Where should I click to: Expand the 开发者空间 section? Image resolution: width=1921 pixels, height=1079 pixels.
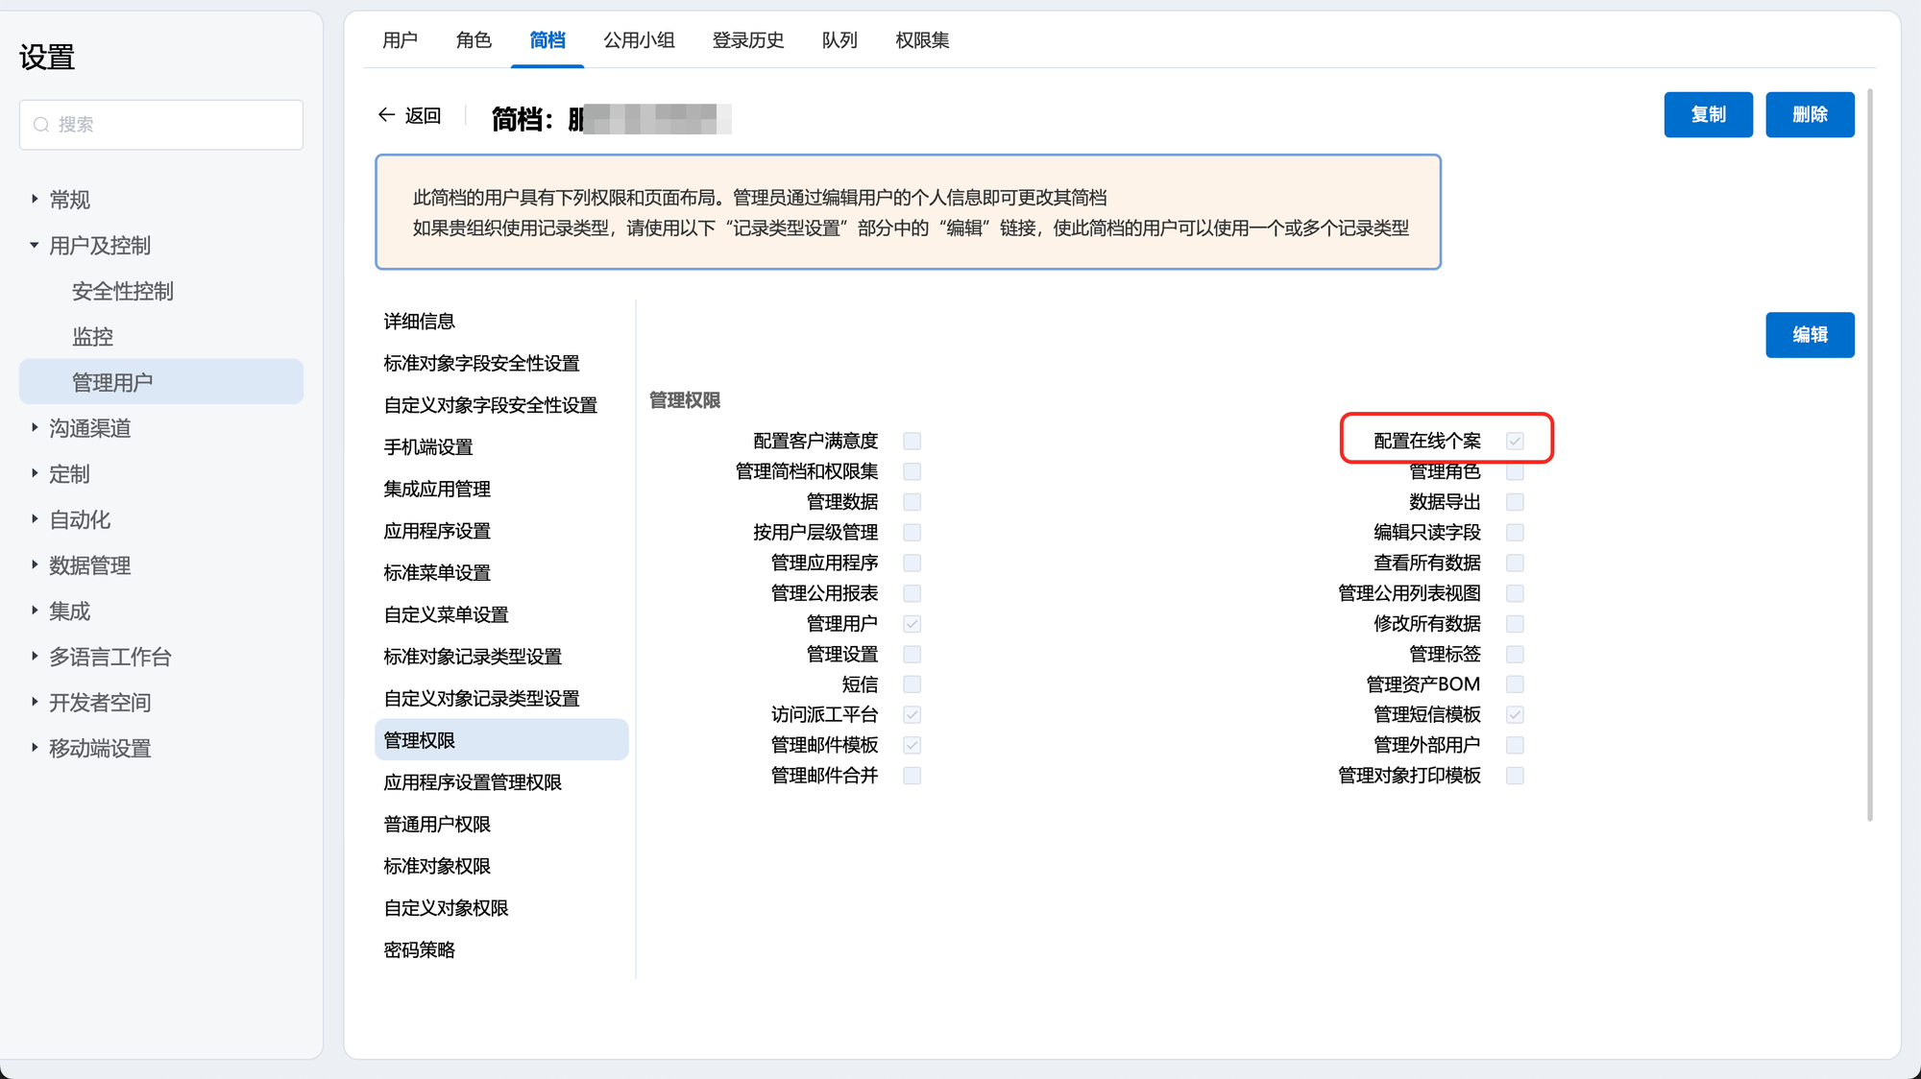point(35,703)
